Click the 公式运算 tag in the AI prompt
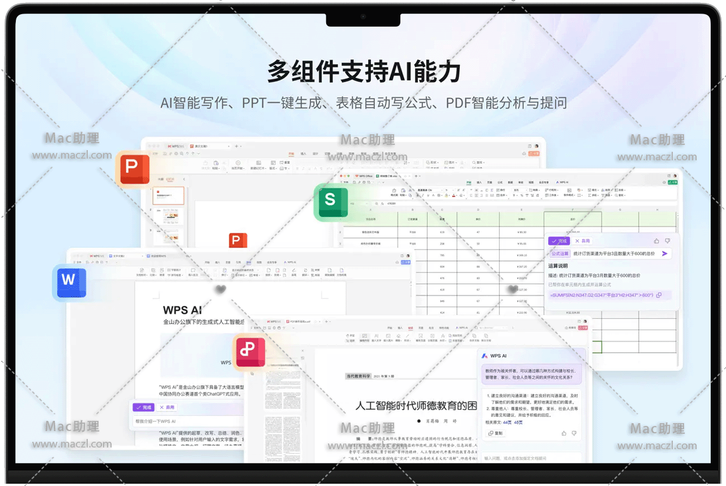This screenshot has width=726, height=486. point(560,254)
